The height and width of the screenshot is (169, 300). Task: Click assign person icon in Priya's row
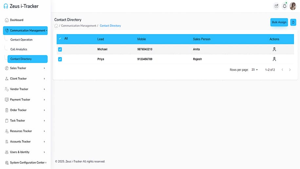(274, 59)
